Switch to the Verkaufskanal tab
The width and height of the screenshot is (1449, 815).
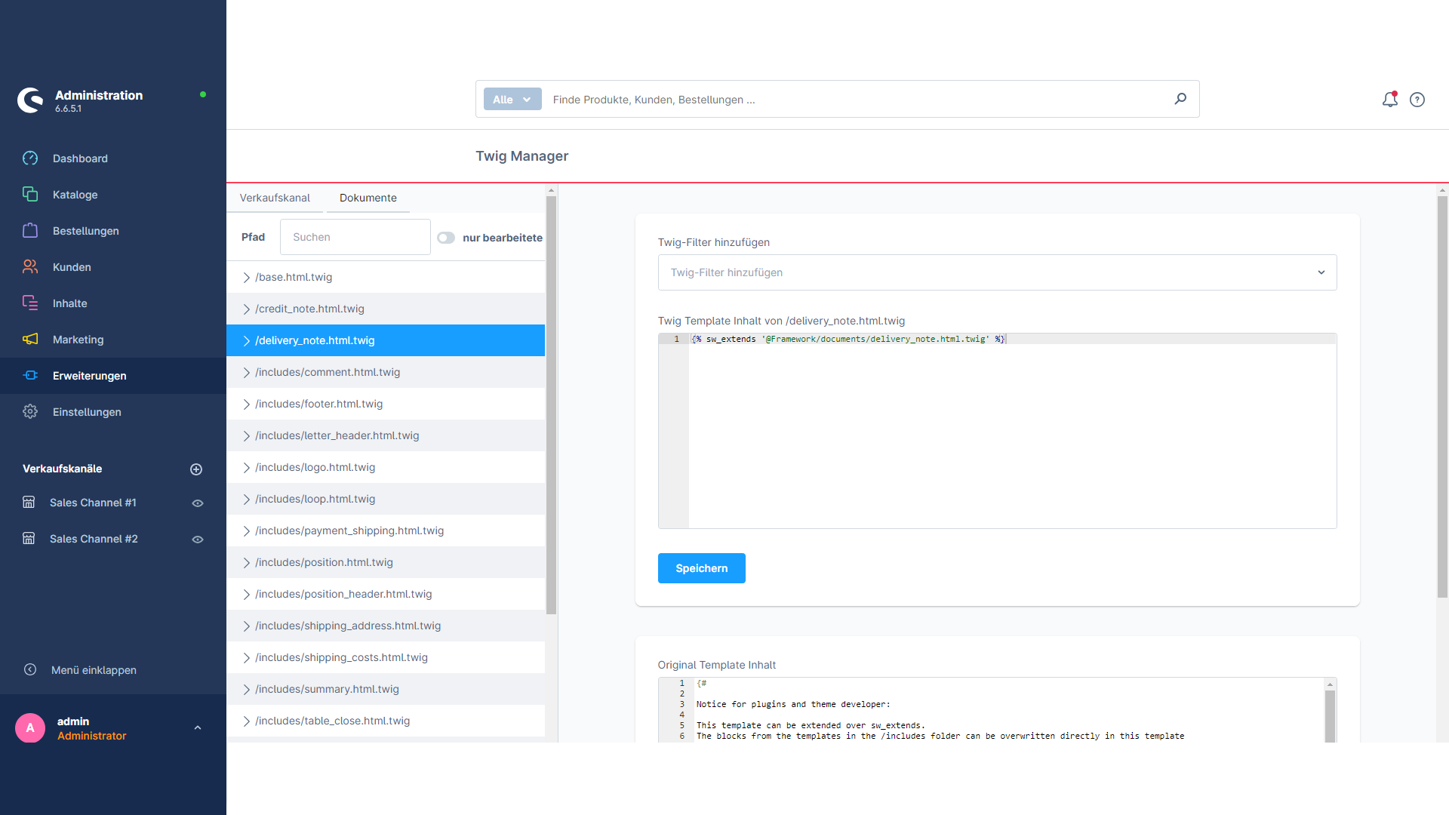(x=275, y=198)
